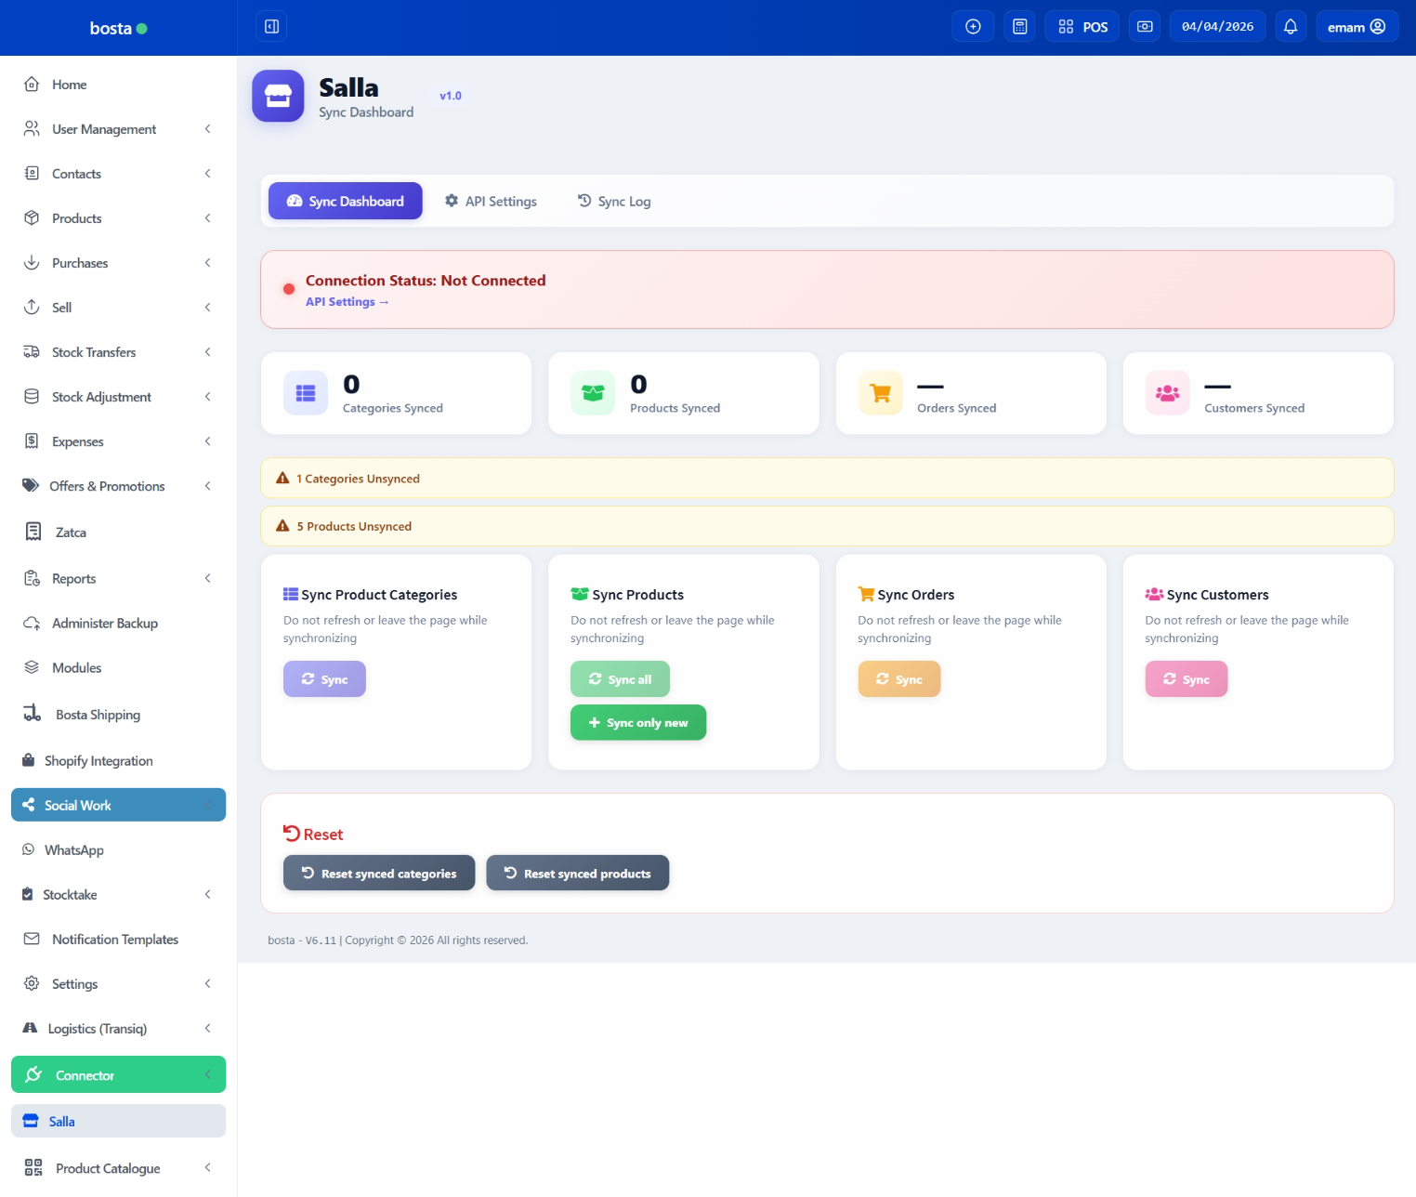The image size is (1416, 1197).
Task: Click Reset synced categories button
Action: [379, 874]
